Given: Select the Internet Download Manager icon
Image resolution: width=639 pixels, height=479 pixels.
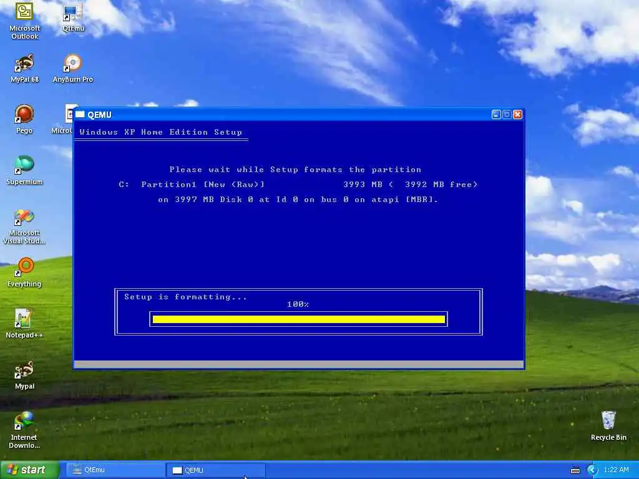Looking at the screenshot, I should click(24, 430).
